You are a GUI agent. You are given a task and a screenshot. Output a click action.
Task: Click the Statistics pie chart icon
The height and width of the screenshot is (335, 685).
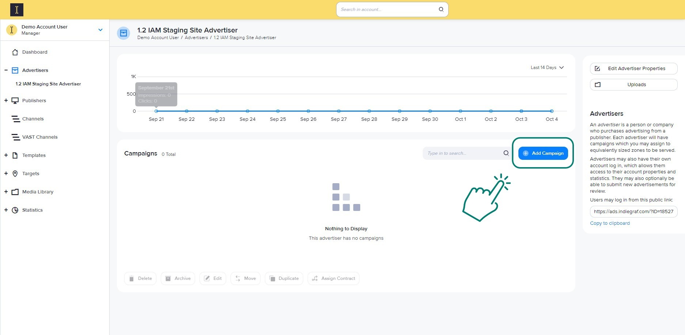click(x=15, y=210)
